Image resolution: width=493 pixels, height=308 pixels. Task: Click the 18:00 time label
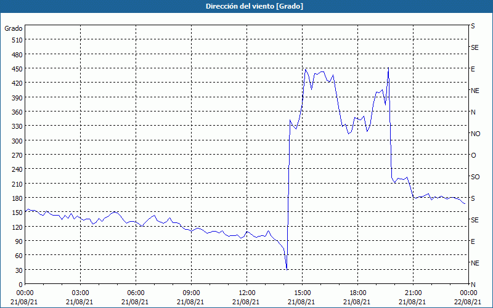coord(358,293)
